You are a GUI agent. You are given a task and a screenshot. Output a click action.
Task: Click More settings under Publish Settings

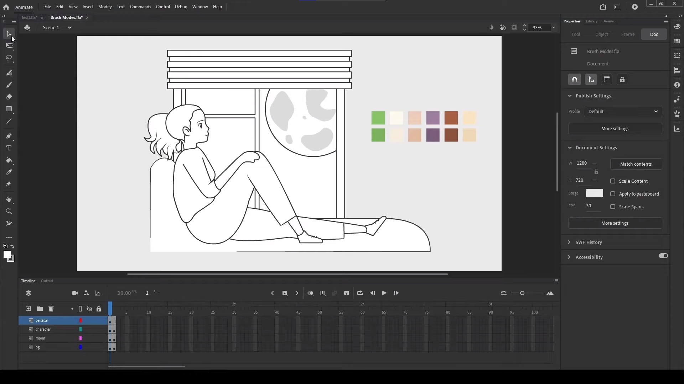pos(615,128)
